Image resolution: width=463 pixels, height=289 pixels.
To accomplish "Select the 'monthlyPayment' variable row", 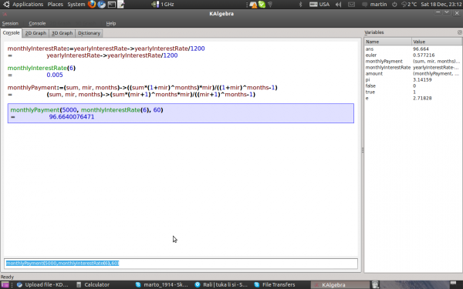I will [413, 62].
